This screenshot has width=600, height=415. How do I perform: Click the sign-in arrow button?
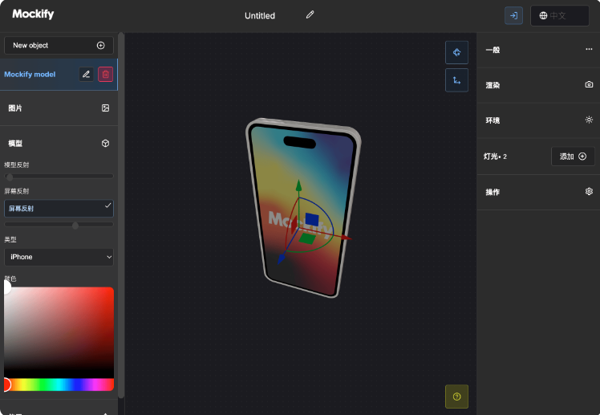pos(513,16)
